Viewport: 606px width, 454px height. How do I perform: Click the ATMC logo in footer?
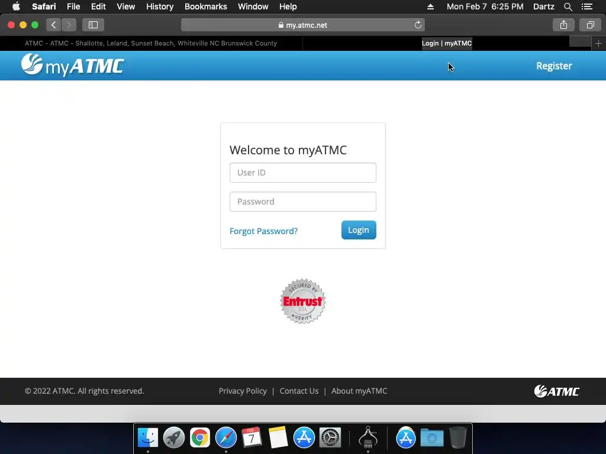pos(556,391)
